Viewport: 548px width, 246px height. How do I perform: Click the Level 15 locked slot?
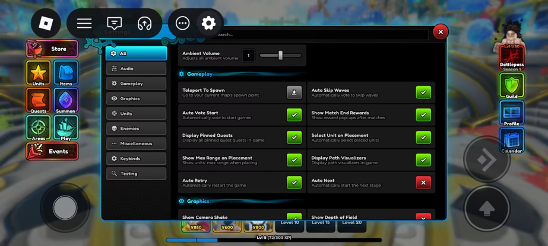click(x=321, y=226)
